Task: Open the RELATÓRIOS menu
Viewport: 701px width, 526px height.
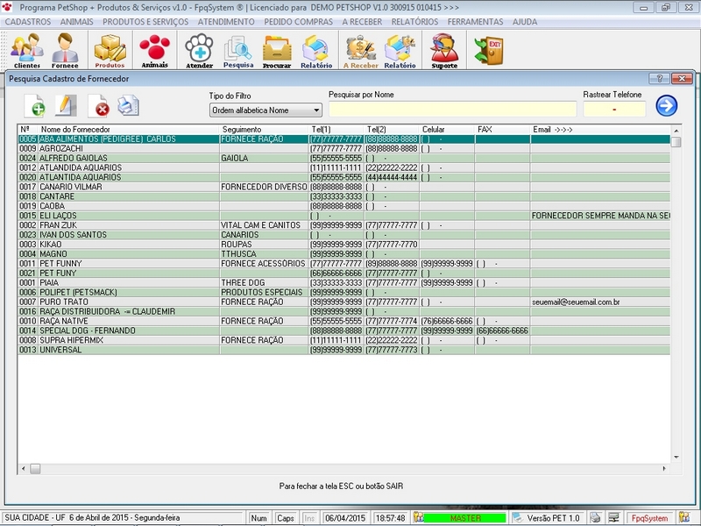Action: (414, 22)
